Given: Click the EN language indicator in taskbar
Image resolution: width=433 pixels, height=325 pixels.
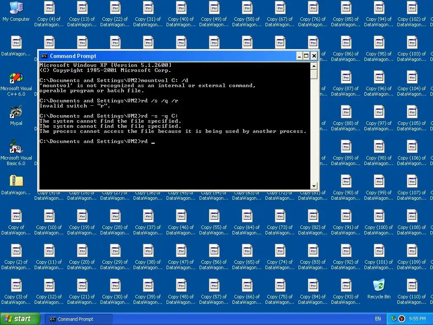Looking at the screenshot, I should [378, 319].
